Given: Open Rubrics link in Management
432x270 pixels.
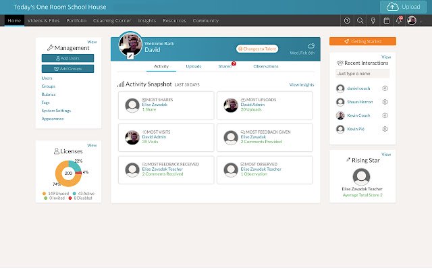Looking at the screenshot, I should [x=49, y=94].
